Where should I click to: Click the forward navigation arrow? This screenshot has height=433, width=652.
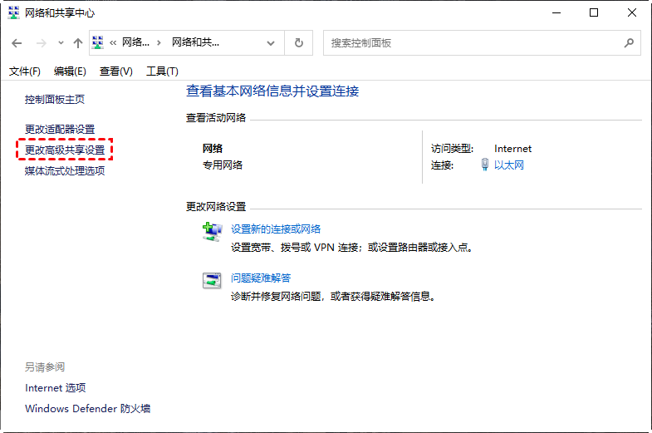[x=42, y=43]
